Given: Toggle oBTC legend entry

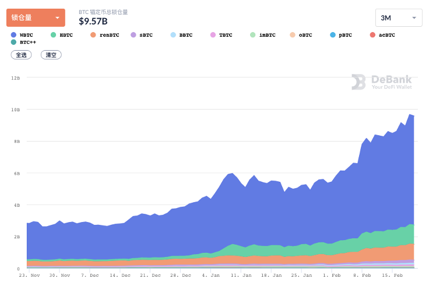Looking at the screenshot, I should (301, 35).
